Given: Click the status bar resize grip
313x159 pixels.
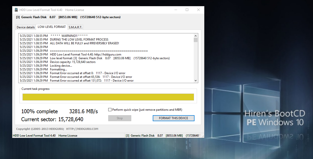Looking at the screenshot, I should (202, 136).
